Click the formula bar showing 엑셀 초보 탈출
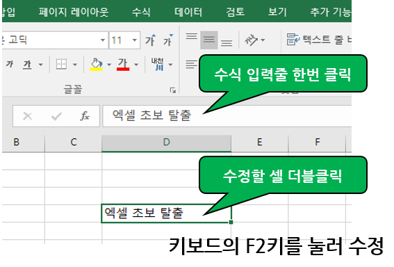The image size is (394, 267). tap(227, 116)
